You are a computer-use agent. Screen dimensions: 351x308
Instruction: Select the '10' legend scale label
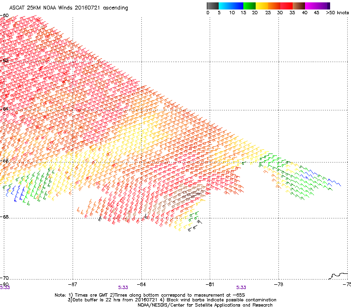tap(232, 13)
